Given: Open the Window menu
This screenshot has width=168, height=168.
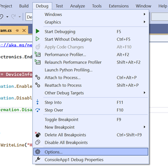Looking at the screenshot, I should [x=143, y=6].
